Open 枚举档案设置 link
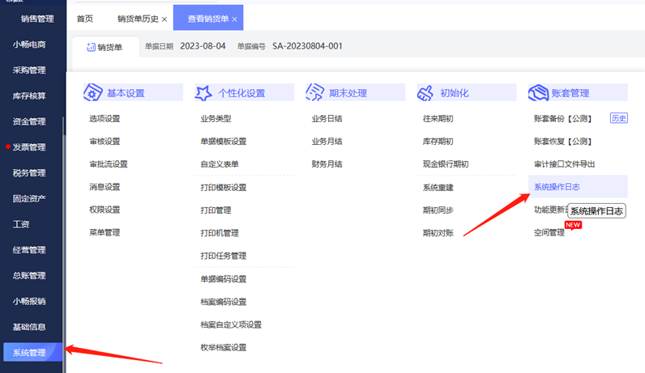Viewport: 645px width, 373px height. point(224,348)
